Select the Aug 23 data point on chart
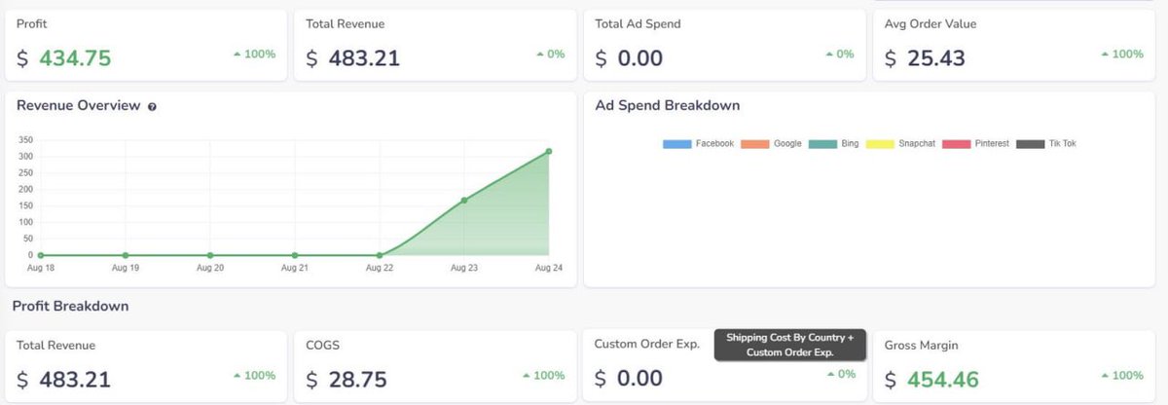 [464, 201]
